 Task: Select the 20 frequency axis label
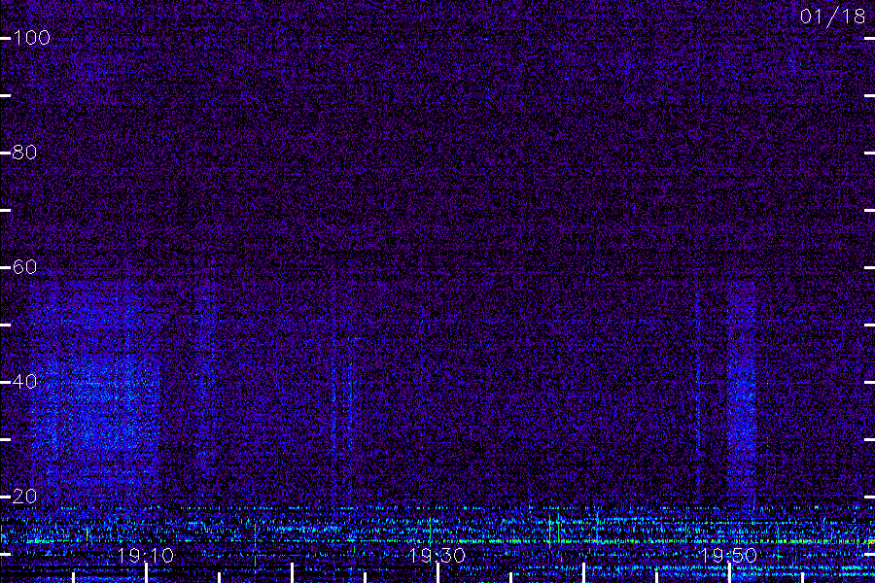click(24, 496)
